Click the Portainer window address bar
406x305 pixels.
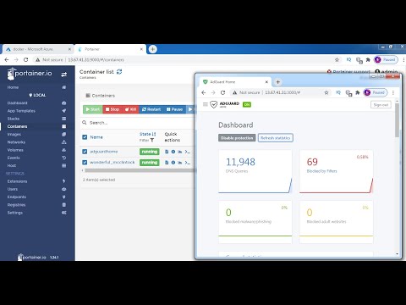186,59
